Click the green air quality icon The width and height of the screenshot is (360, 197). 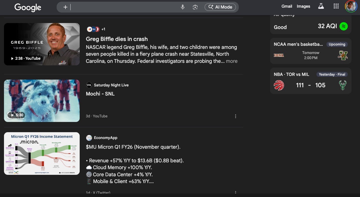click(343, 26)
